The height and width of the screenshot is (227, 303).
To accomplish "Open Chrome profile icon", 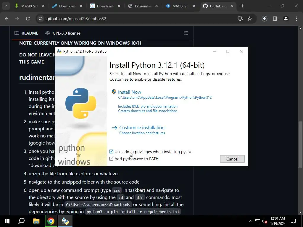I will click(286, 19).
